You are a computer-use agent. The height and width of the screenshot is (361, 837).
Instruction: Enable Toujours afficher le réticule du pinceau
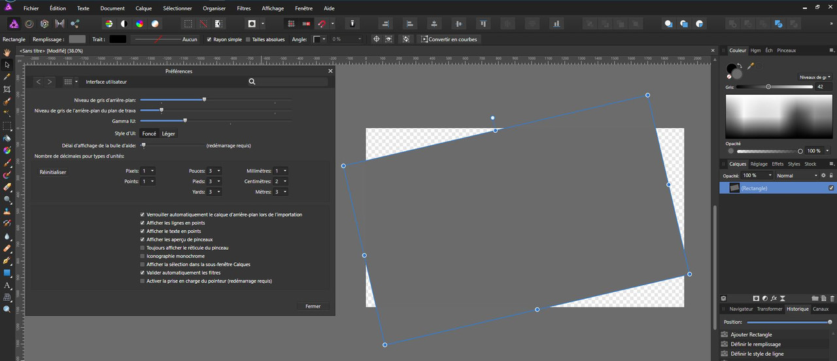(x=143, y=248)
